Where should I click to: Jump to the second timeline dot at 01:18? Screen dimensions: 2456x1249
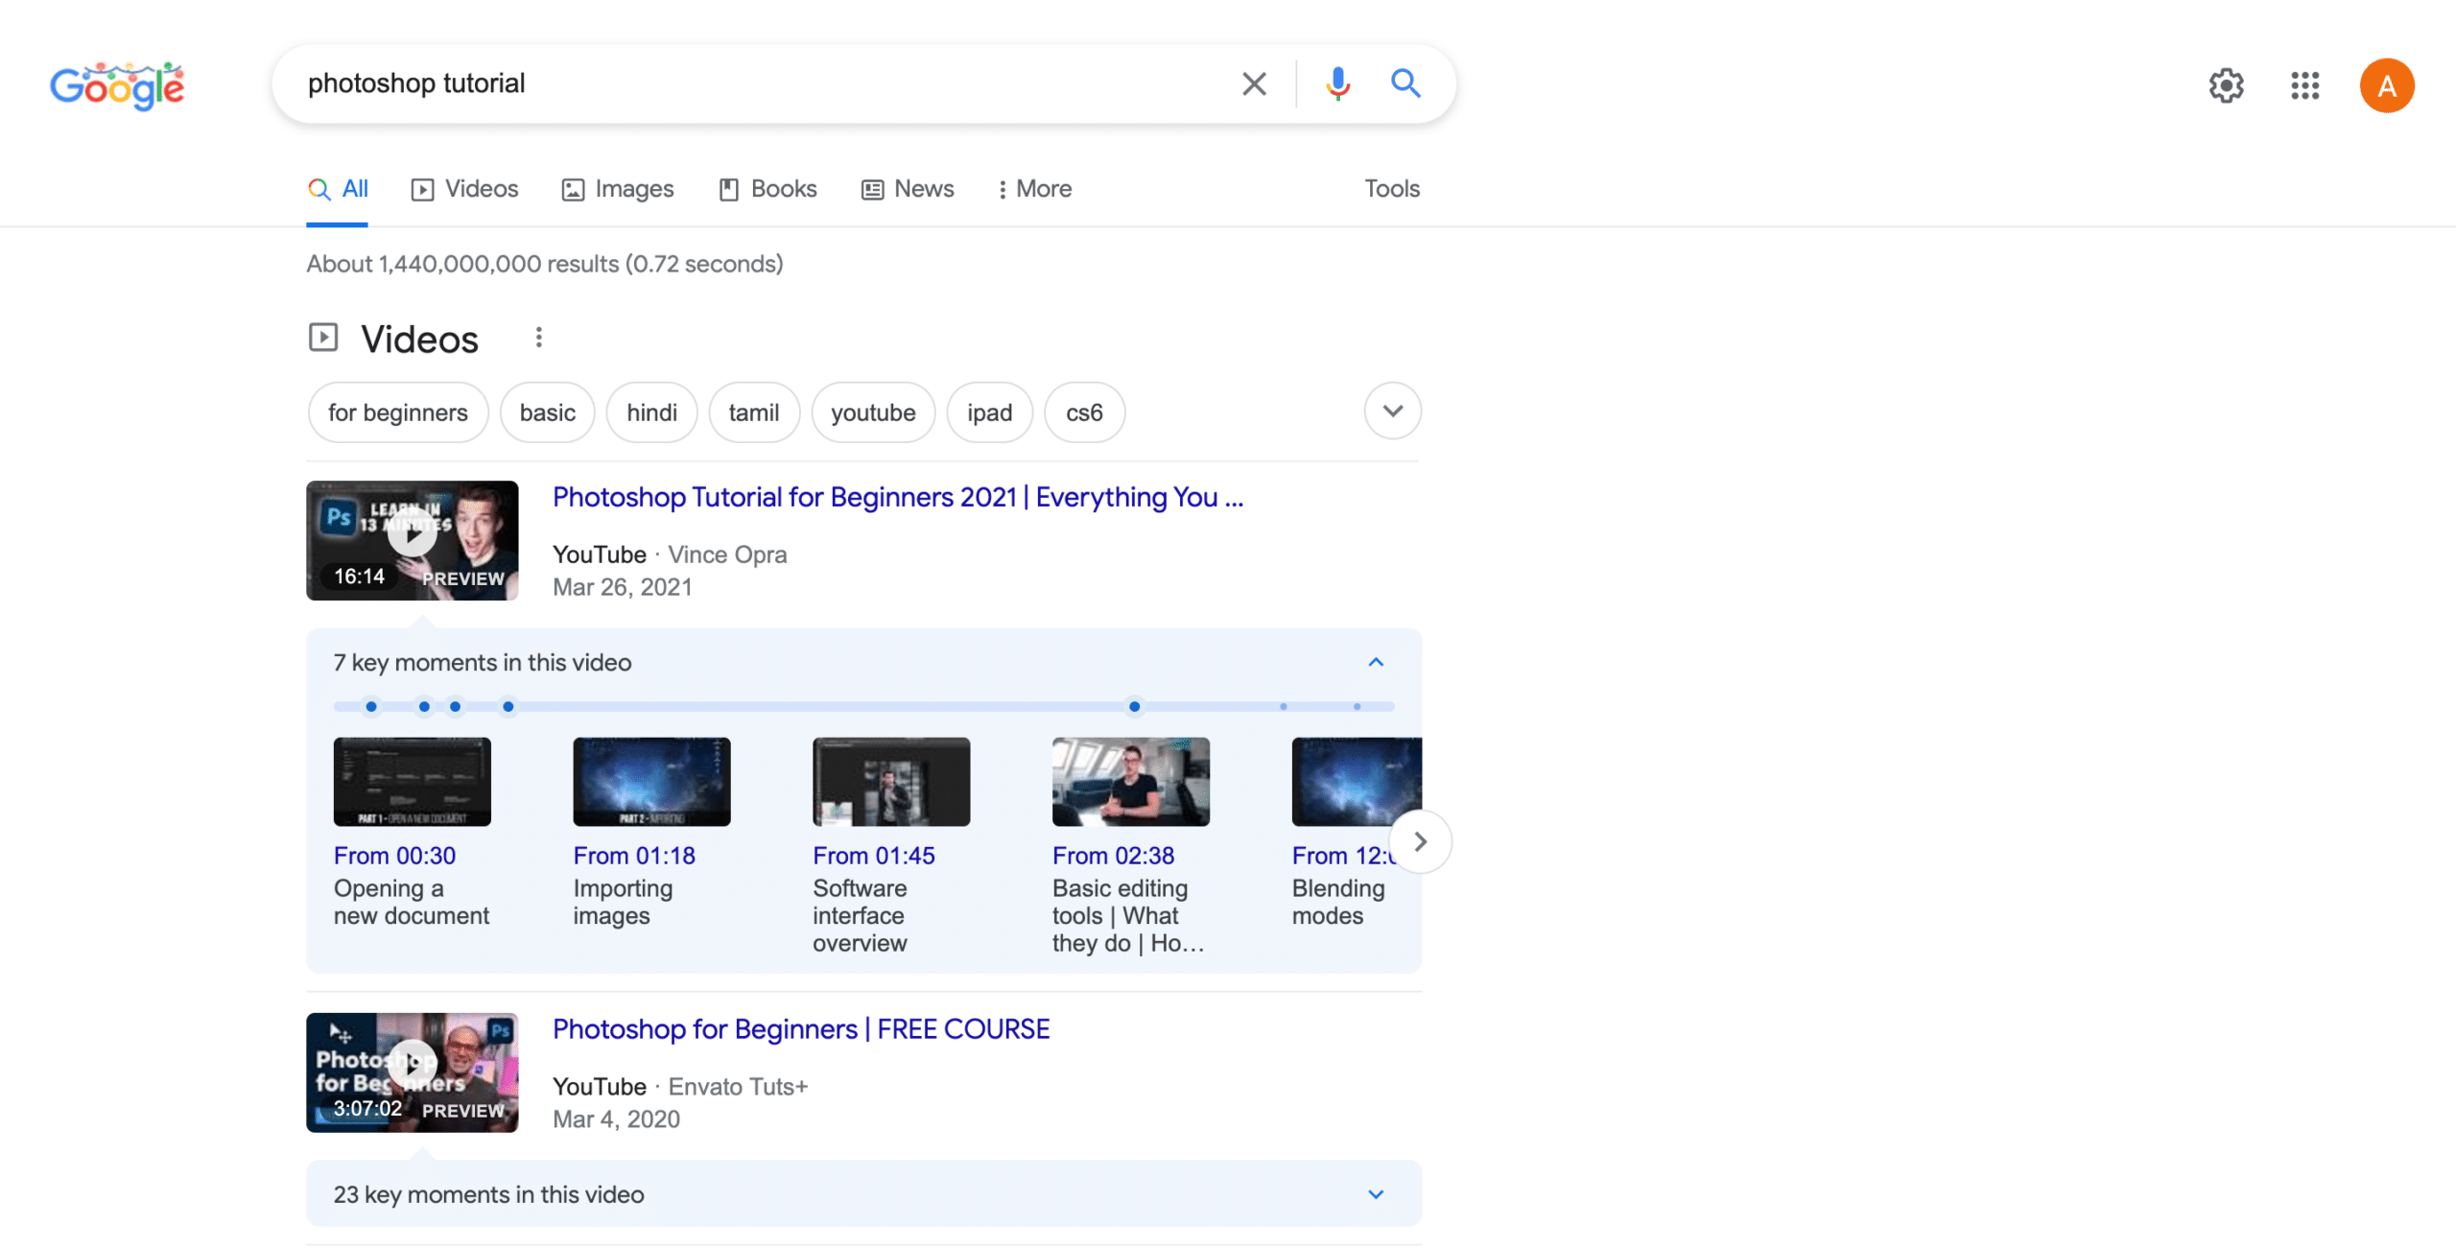(424, 707)
